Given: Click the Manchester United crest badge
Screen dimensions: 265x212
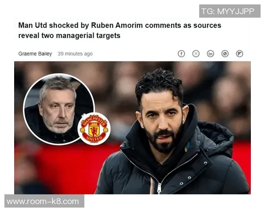Looking at the screenshot, I should coord(94,129).
